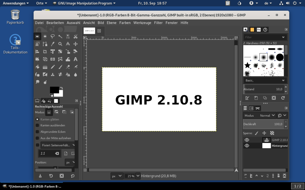Viewport: 305px width, 190px height.
Task: Enable Aus der Mitte aufziehen
Action: (37, 138)
